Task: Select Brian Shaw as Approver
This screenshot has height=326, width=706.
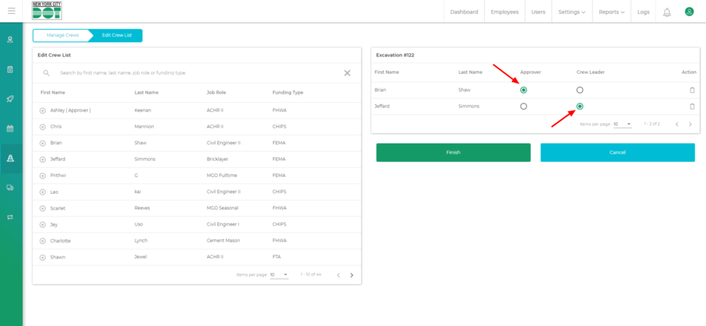Action: pos(524,90)
